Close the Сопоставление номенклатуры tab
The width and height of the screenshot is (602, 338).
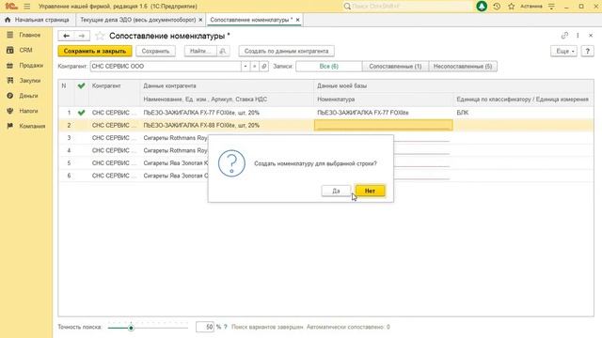click(x=297, y=20)
